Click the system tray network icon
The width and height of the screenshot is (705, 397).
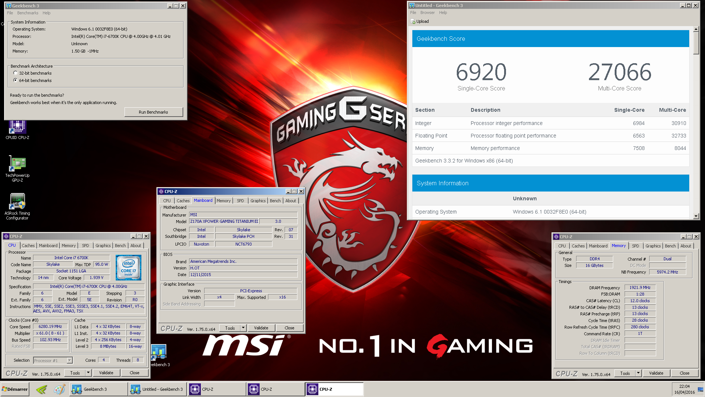click(x=701, y=389)
